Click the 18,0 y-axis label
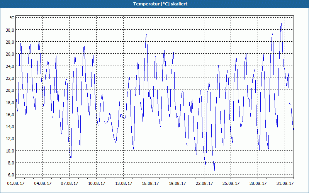Viewport: 309px width, 193px height. click(10, 102)
